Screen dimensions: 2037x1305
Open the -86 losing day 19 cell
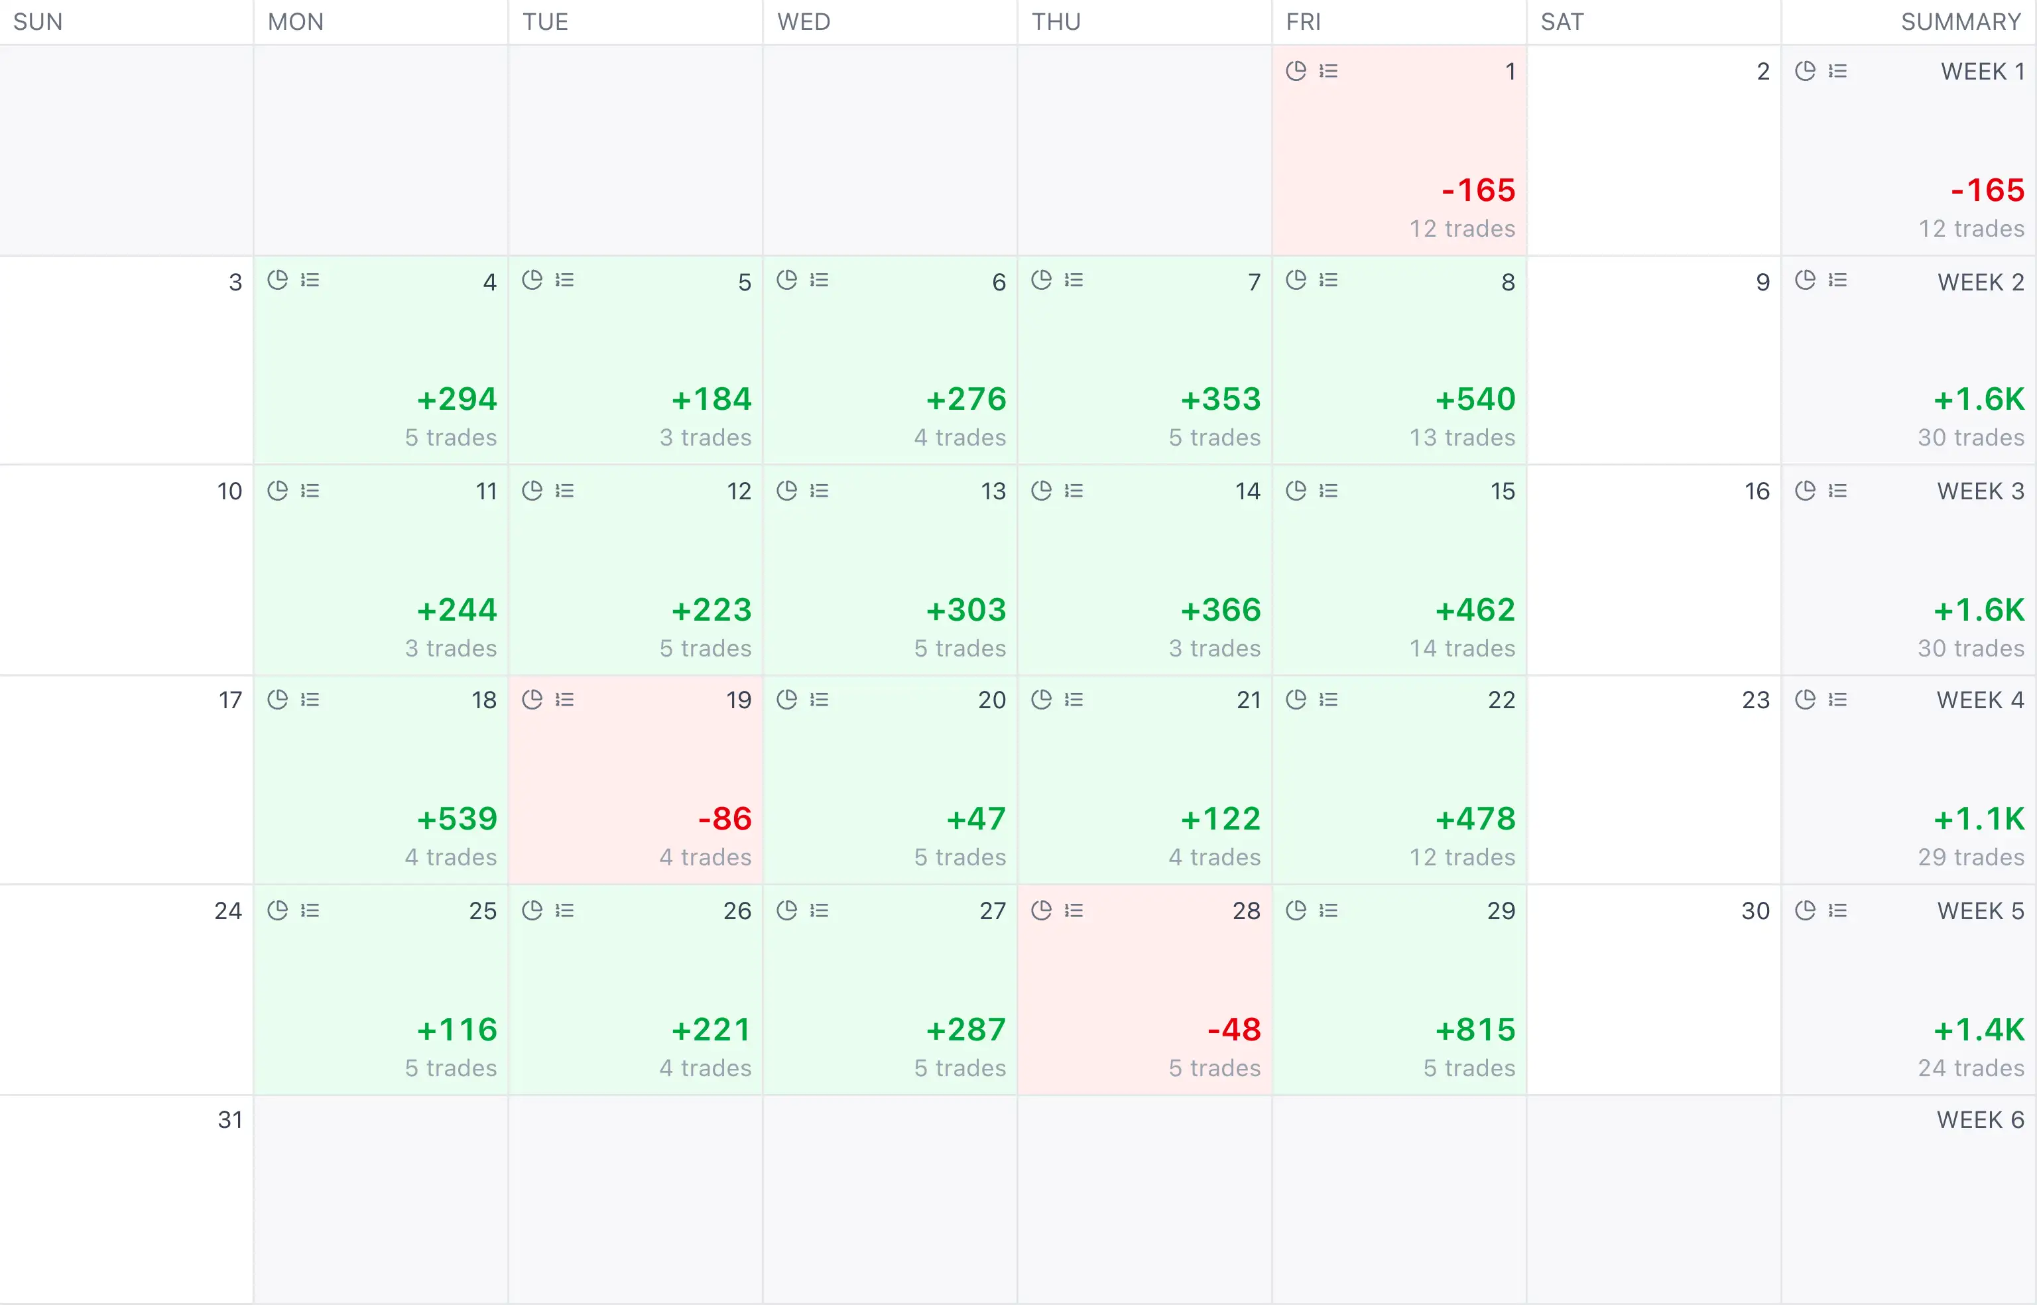click(x=635, y=780)
